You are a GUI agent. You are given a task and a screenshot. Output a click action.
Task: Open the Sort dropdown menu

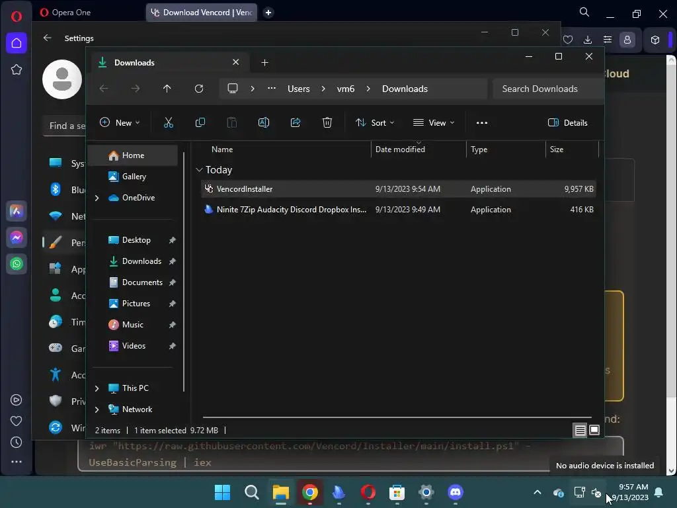375,122
